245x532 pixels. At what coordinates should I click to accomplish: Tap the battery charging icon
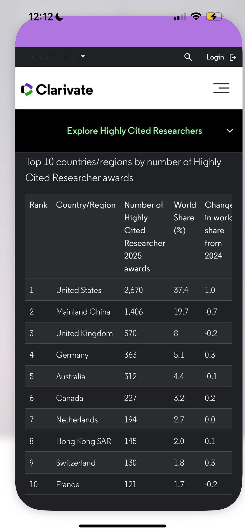[214, 17]
